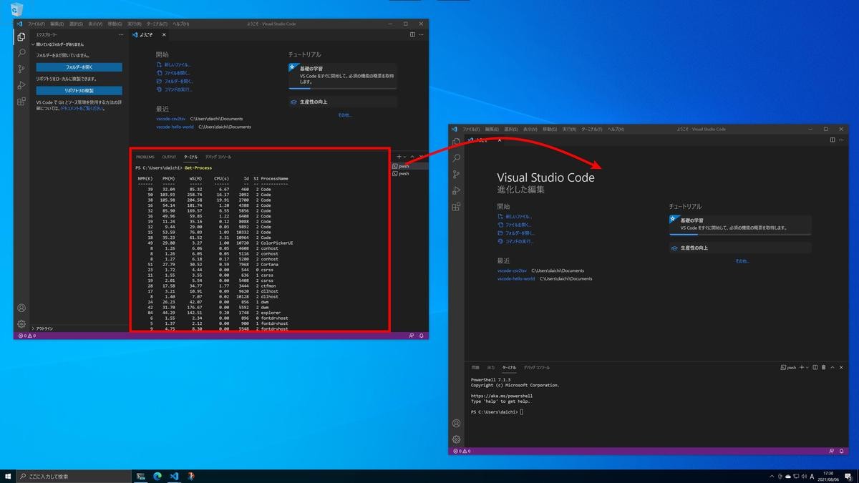The image size is (859, 483).
Task: Select first pwsh terminal in left window list
Action: pyautogui.click(x=408, y=166)
